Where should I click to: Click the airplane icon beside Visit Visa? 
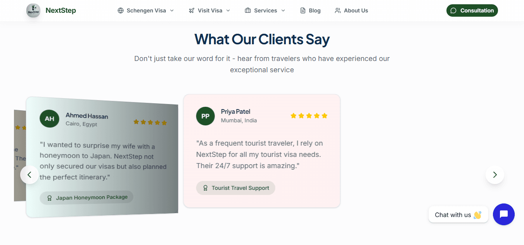(192, 10)
